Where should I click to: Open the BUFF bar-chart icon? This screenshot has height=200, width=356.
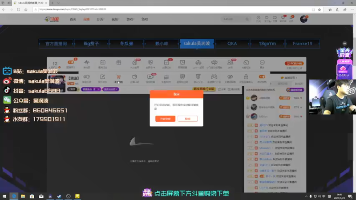click(166, 77)
